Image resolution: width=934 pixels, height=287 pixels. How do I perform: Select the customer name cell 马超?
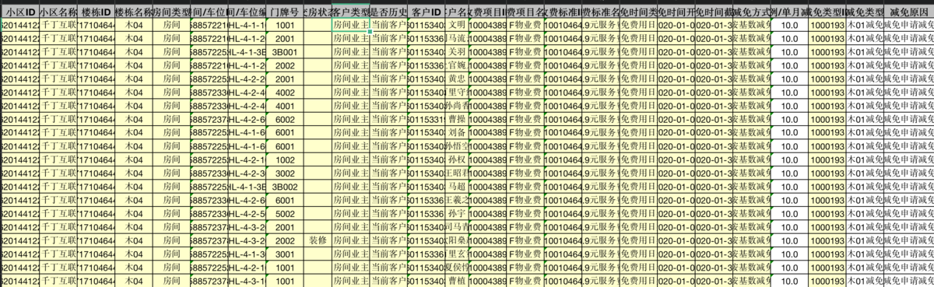coord(457,187)
